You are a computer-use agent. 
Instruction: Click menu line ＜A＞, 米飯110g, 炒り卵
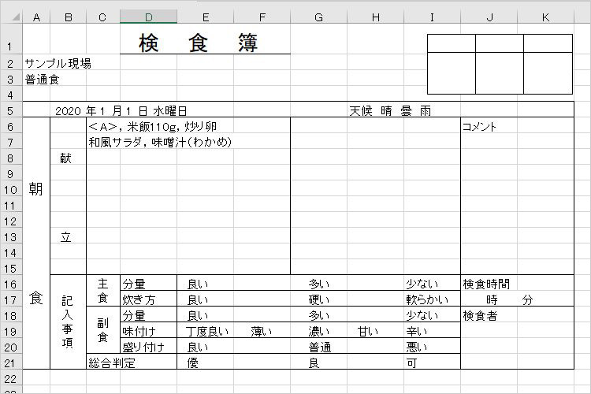click(x=153, y=127)
